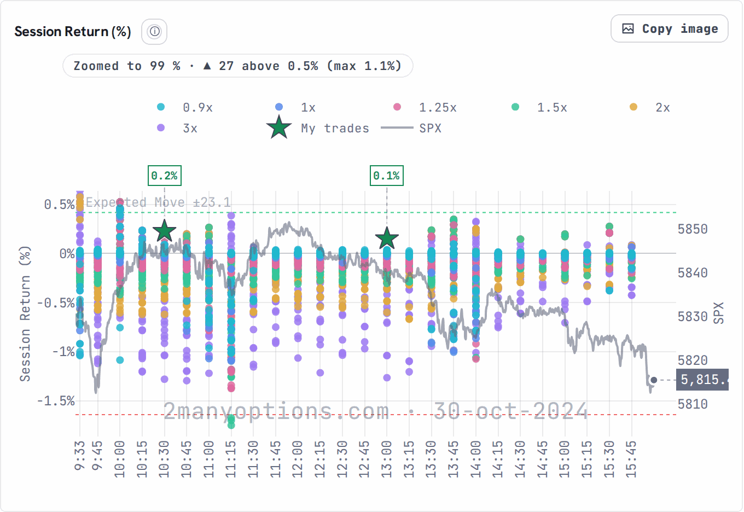Click the 5,815 SPX price tag
Viewport: 744px width, 512px height.
coord(702,379)
